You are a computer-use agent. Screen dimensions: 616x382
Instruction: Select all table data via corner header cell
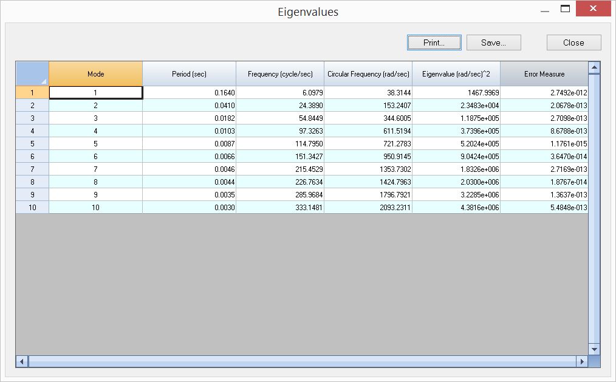(32, 73)
